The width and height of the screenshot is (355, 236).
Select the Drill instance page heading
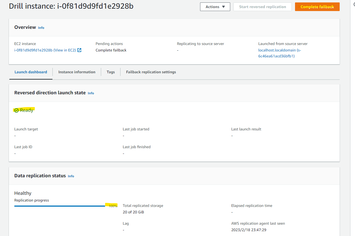pyautogui.click(x=71, y=6)
